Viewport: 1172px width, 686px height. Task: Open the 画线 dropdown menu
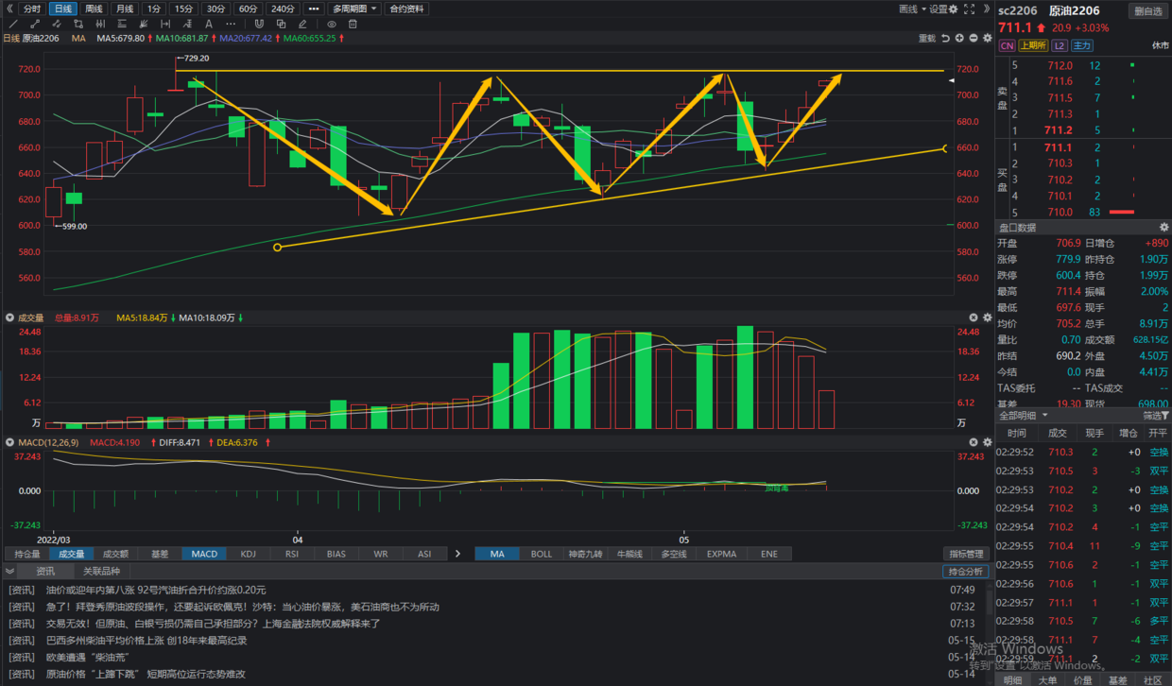tap(912, 9)
